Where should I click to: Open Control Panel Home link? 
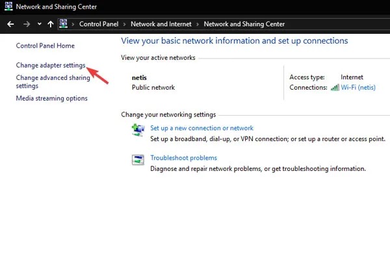[45, 45]
